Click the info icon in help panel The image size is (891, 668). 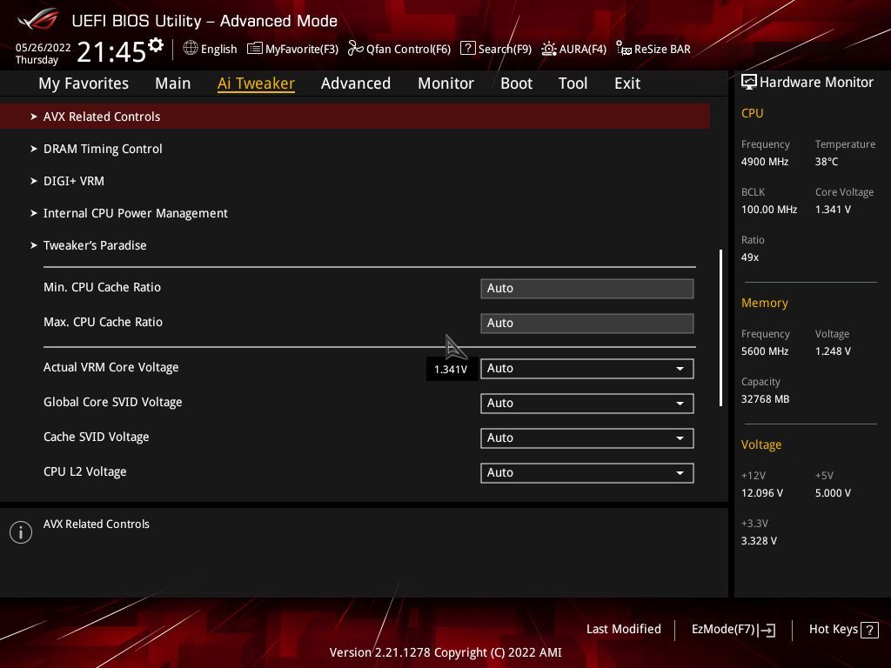click(x=21, y=532)
